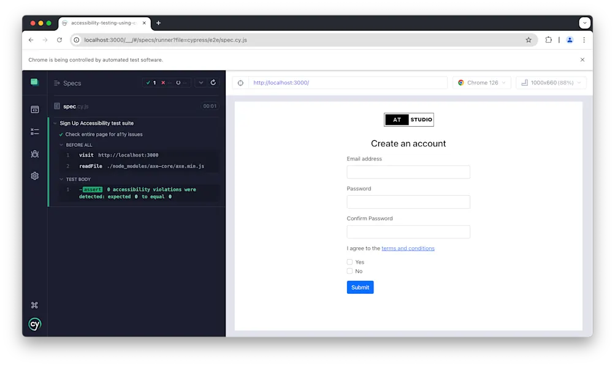Screen dimensions: 615x366
Task: Open Cypress settings via the gear icon
Action: click(x=34, y=176)
